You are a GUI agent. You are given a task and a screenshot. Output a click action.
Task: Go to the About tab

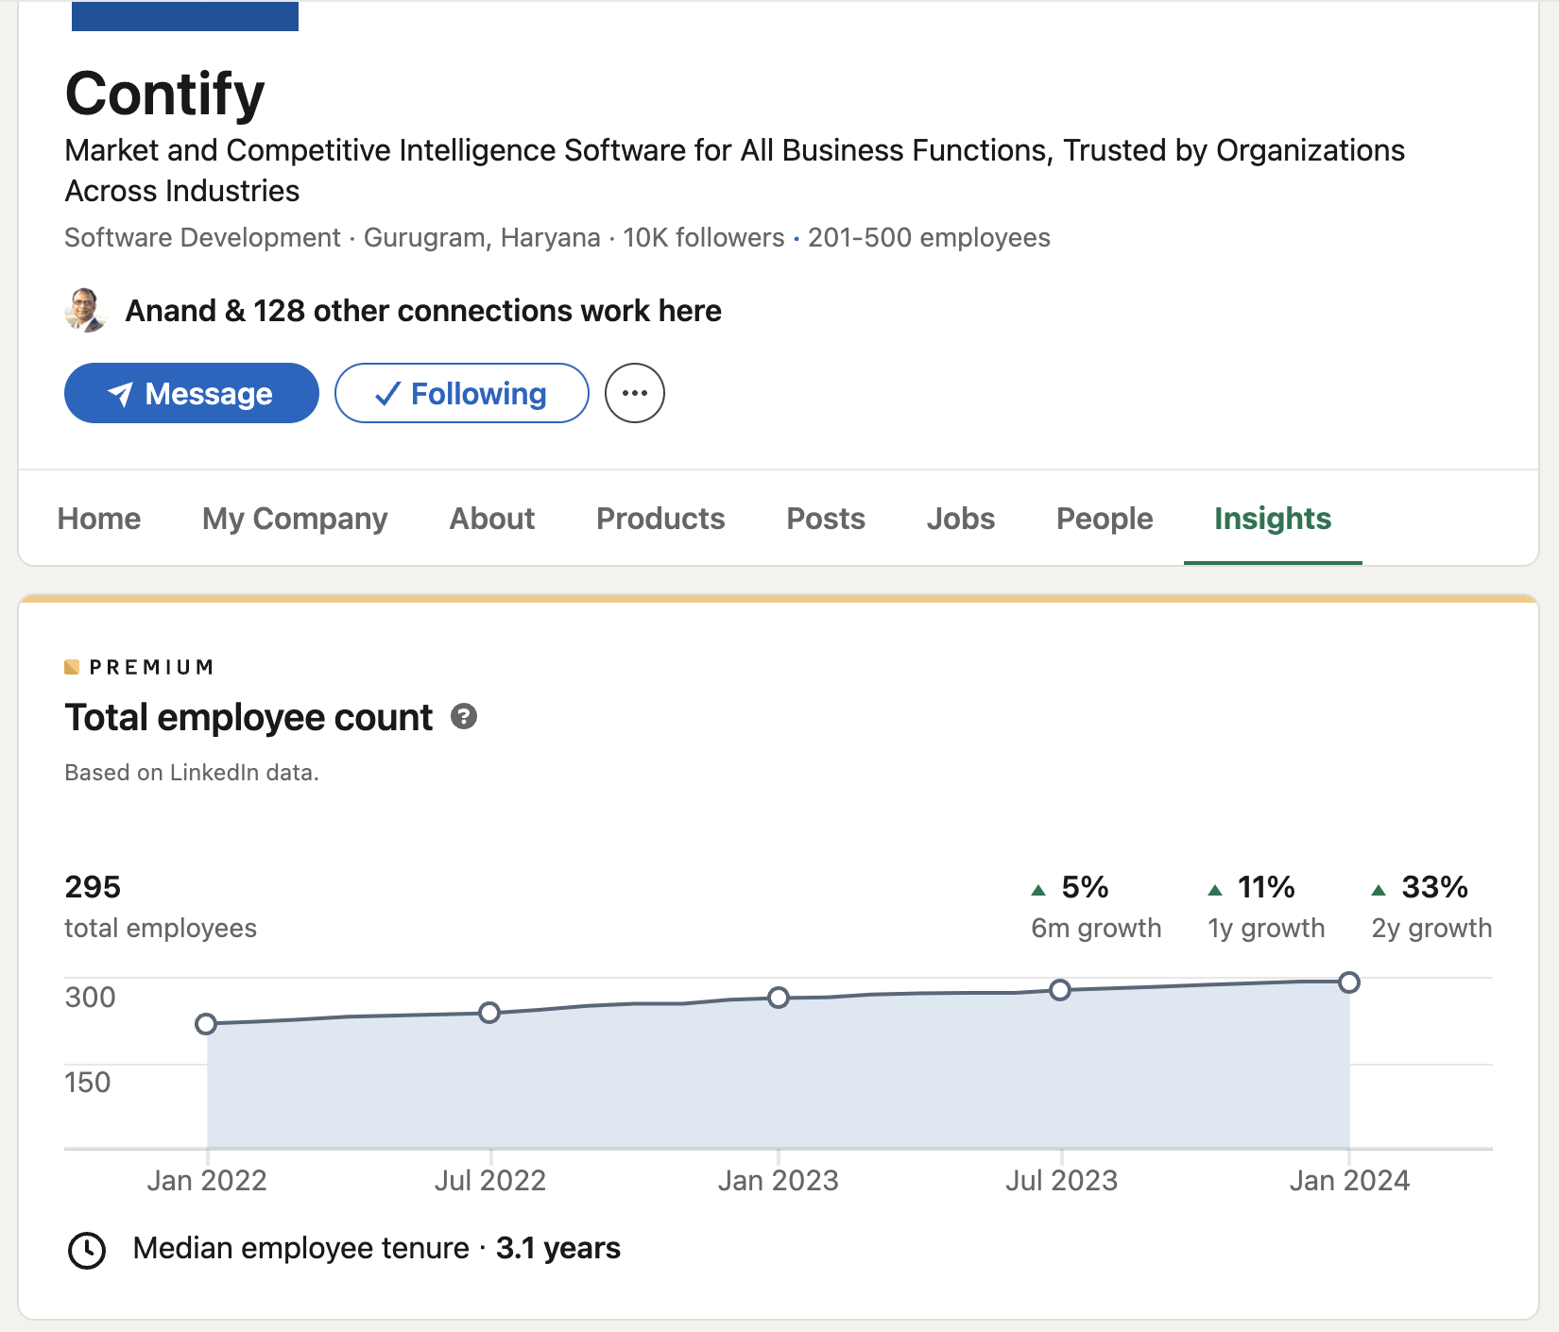[x=492, y=519]
